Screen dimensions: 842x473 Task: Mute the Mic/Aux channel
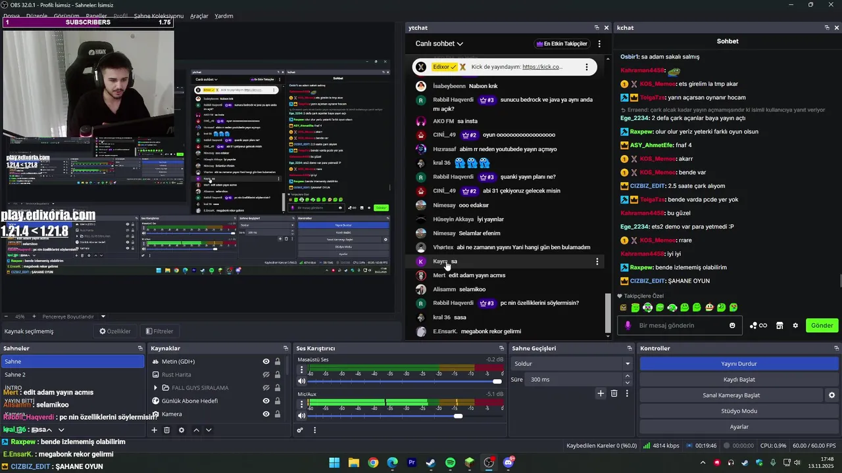pyautogui.click(x=302, y=415)
